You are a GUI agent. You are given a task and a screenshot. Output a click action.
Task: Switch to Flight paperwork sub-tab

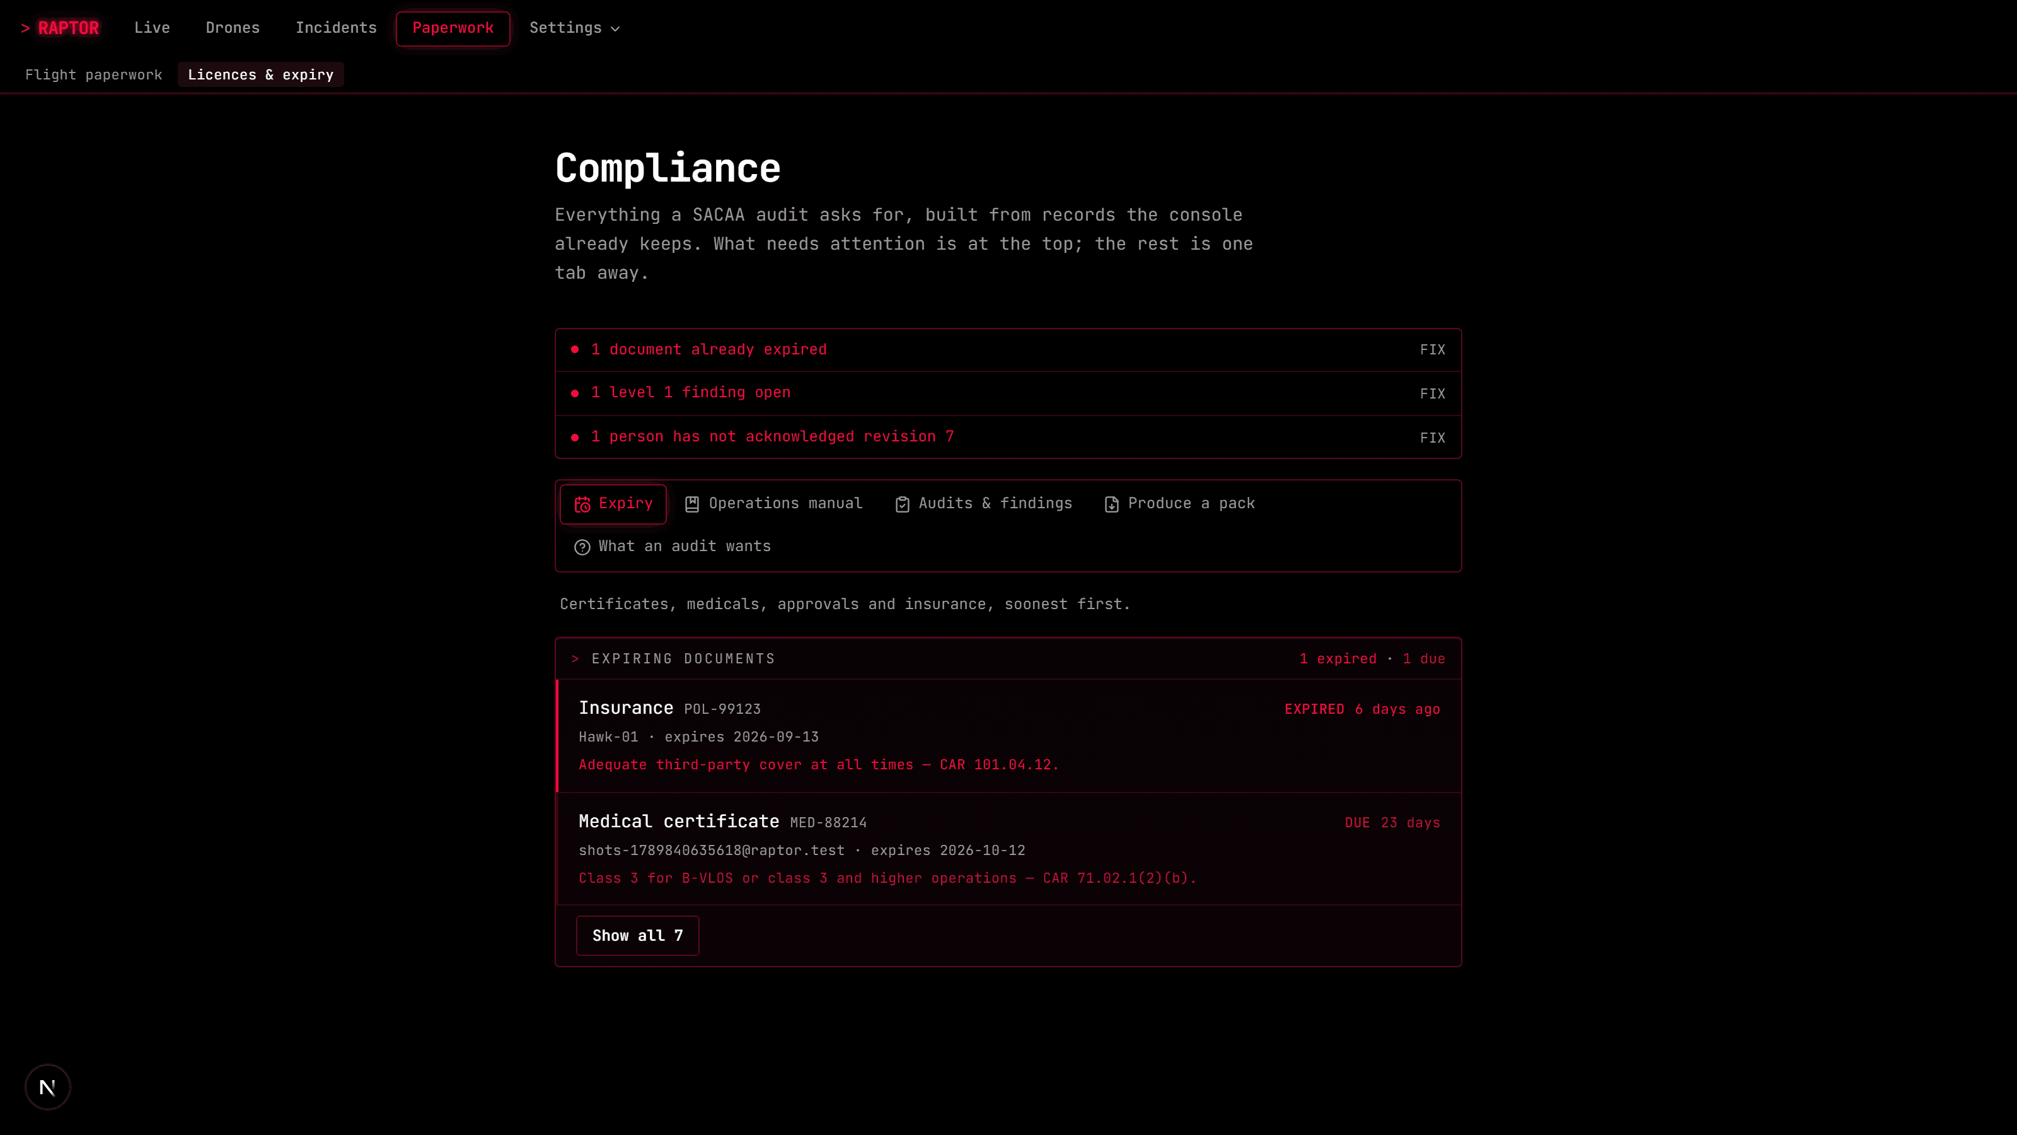tap(94, 74)
